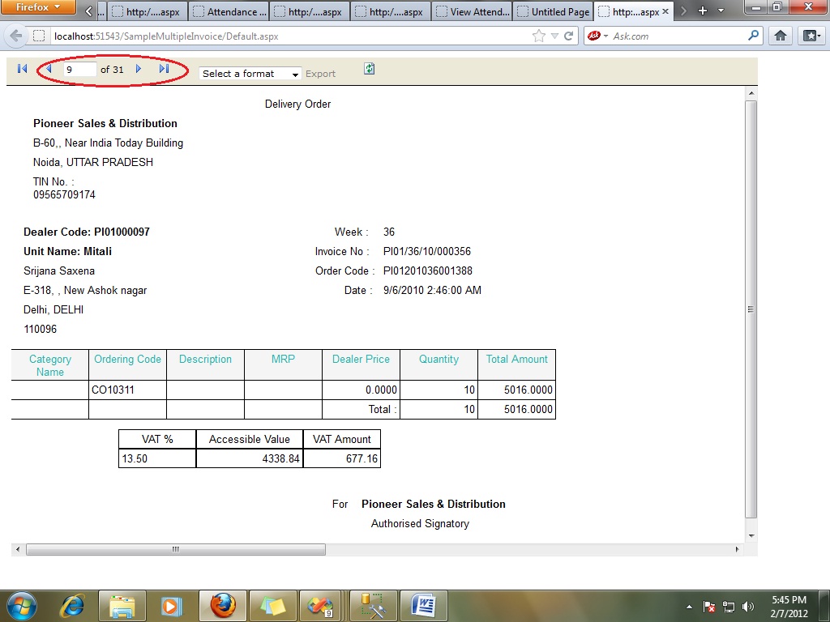The height and width of the screenshot is (622, 830).
Task: Toggle mute on the speaker icon
Action: click(x=747, y=606)
